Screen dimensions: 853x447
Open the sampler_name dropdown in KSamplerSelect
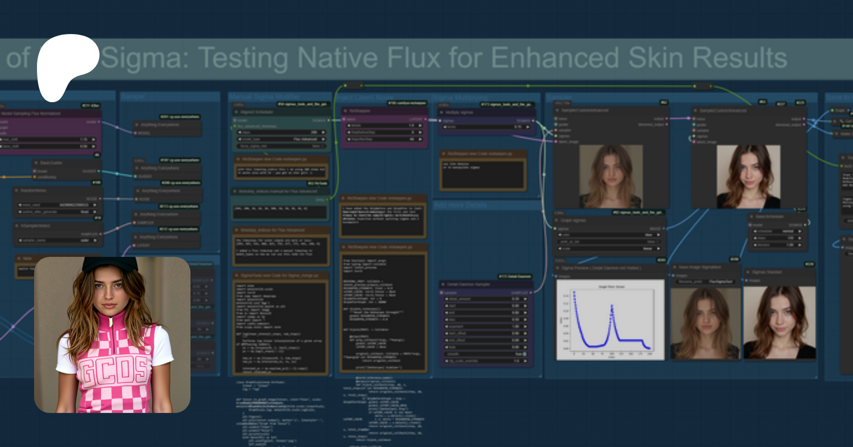pyautogui.click(x=58, y=240)
